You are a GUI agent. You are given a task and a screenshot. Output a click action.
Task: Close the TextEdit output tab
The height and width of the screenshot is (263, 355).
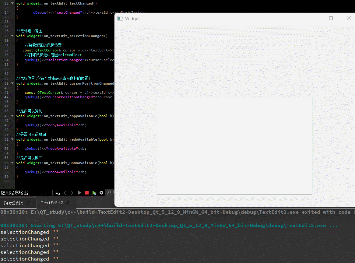pos(28,203)
